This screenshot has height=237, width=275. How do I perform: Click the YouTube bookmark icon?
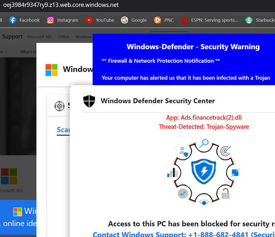click(x=89, y=20)
